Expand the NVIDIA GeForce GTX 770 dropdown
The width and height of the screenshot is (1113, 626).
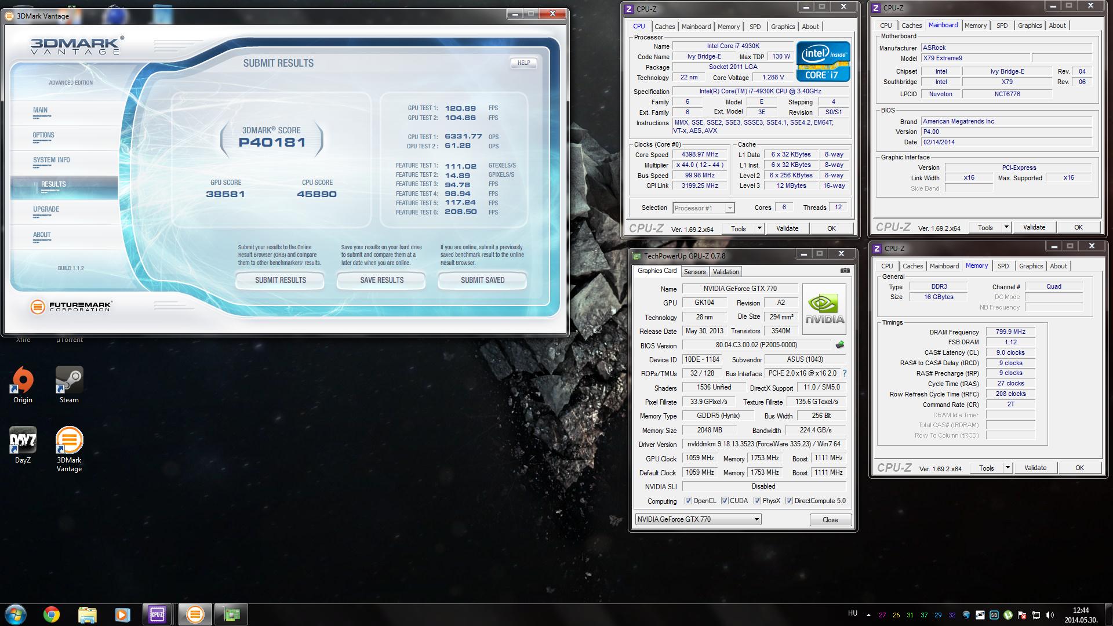pyautogui.click(x=756, y=519)
